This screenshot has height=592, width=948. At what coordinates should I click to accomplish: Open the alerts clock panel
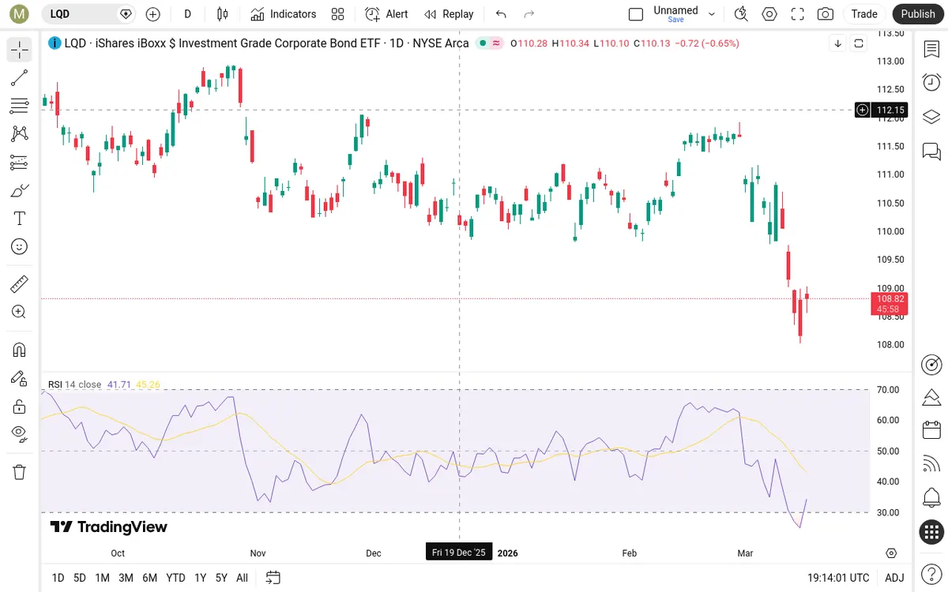pos(931,83)
